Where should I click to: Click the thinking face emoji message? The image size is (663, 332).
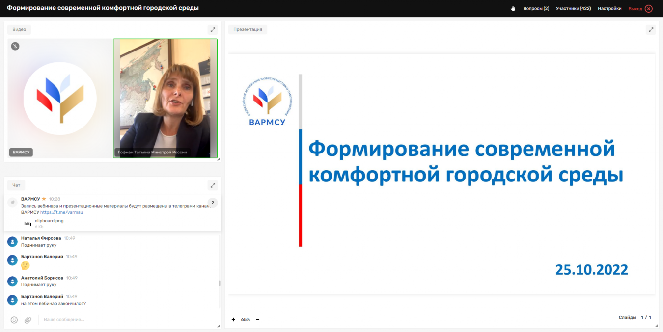click(26, 265)
